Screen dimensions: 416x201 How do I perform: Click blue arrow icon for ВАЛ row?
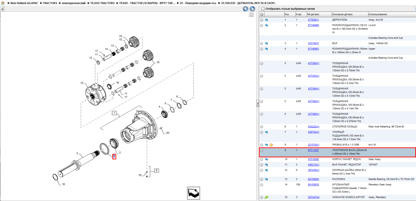266,44
